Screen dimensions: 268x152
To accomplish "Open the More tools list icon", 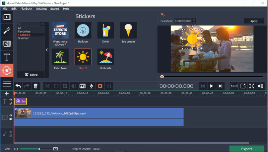I will [x=7, y=84].
